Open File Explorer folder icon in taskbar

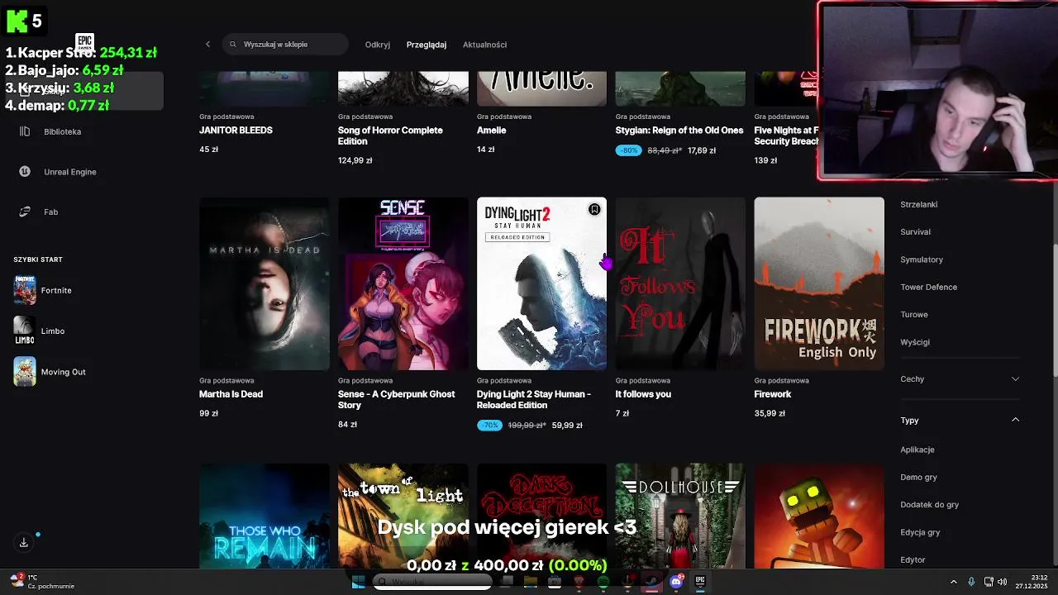pos(531,582)
